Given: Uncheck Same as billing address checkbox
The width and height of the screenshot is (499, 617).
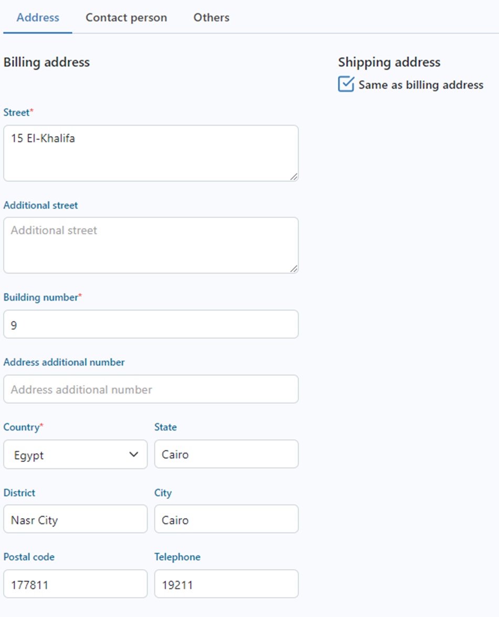Looking at the screenshot, I should pyautogui.click(x=346, y=84).
